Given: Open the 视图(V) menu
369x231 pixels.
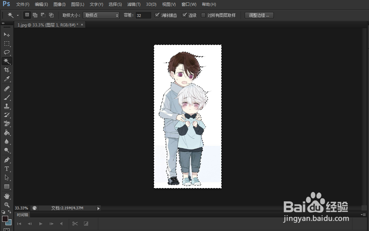Looking at the screenshot, I should click(x=169, y=4).
